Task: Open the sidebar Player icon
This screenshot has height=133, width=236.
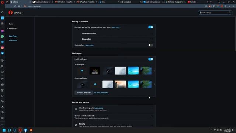Action: [3, 61]
